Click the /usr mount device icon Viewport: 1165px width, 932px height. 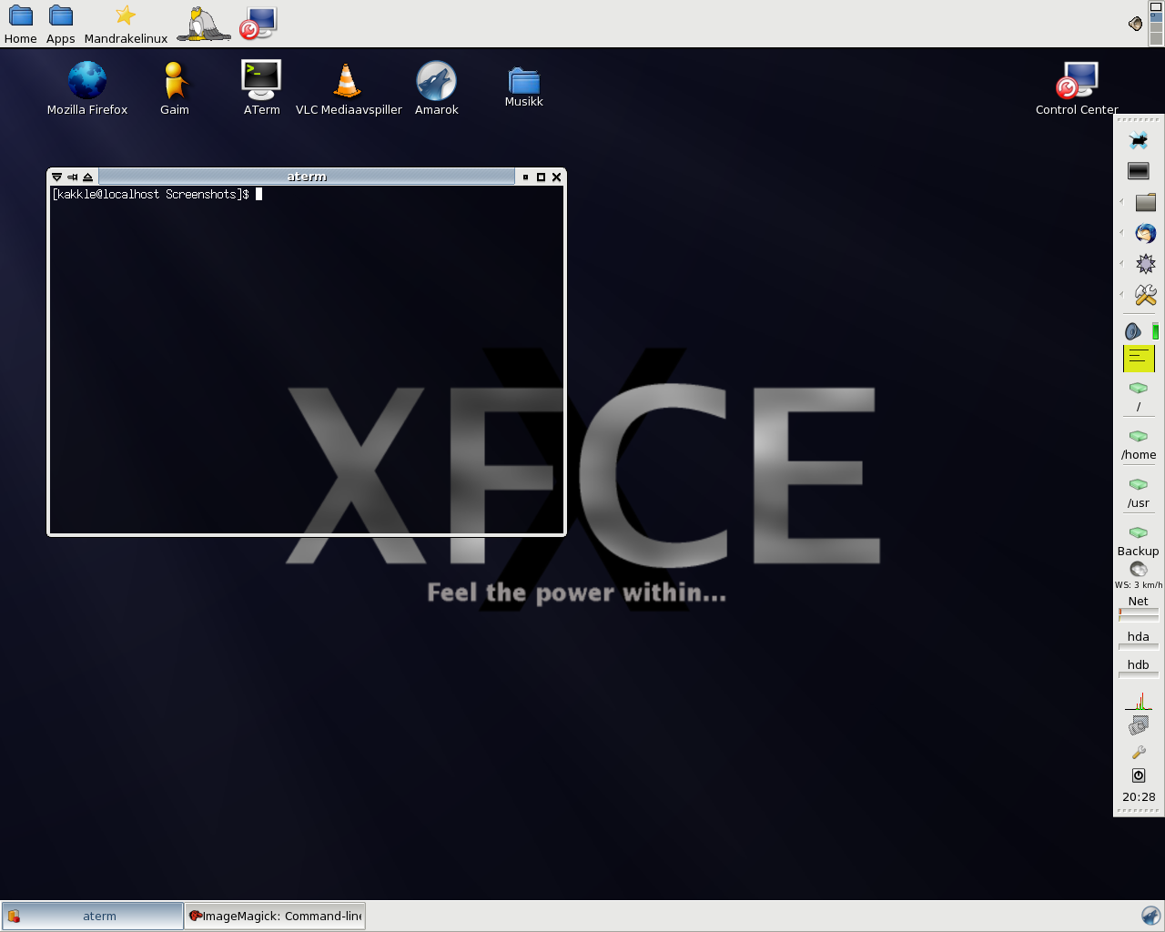[1139, 485]
